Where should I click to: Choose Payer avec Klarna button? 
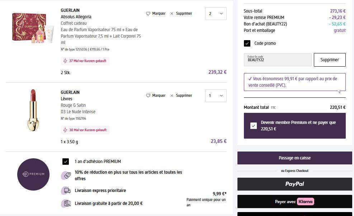294,202
